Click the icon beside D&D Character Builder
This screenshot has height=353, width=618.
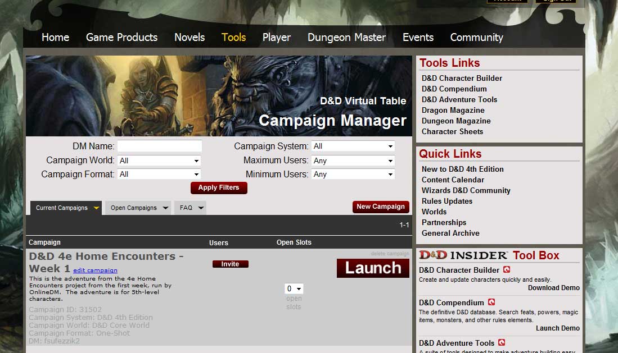(507, 269)
